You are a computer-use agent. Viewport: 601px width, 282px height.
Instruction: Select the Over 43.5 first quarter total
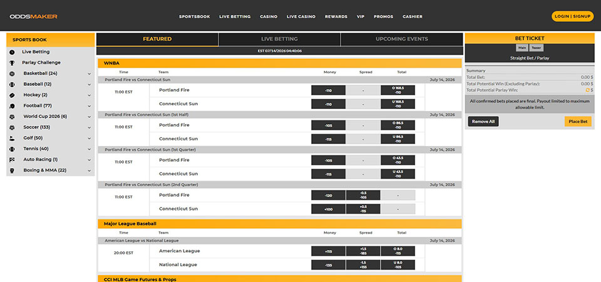tap(398, 160)
